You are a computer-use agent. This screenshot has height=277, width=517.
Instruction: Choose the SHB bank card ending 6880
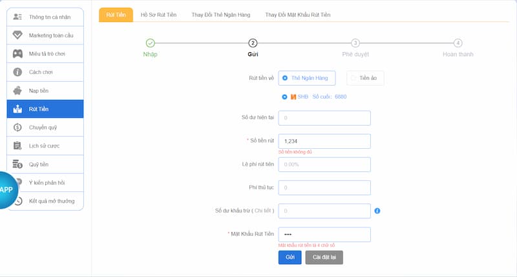[x=285, y=97]
